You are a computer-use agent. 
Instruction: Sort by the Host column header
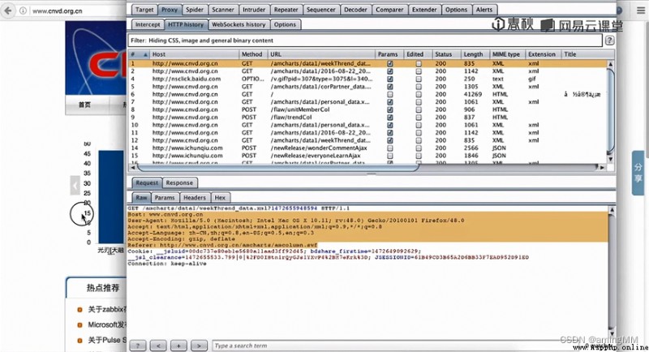194,54
